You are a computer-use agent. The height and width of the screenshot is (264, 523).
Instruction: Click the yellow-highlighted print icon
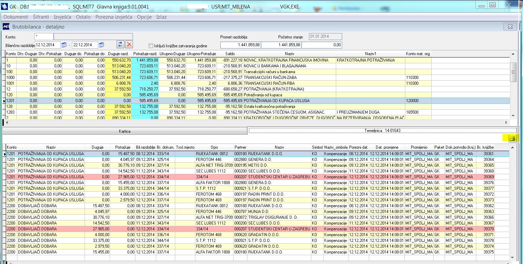(x=512, y=138)
